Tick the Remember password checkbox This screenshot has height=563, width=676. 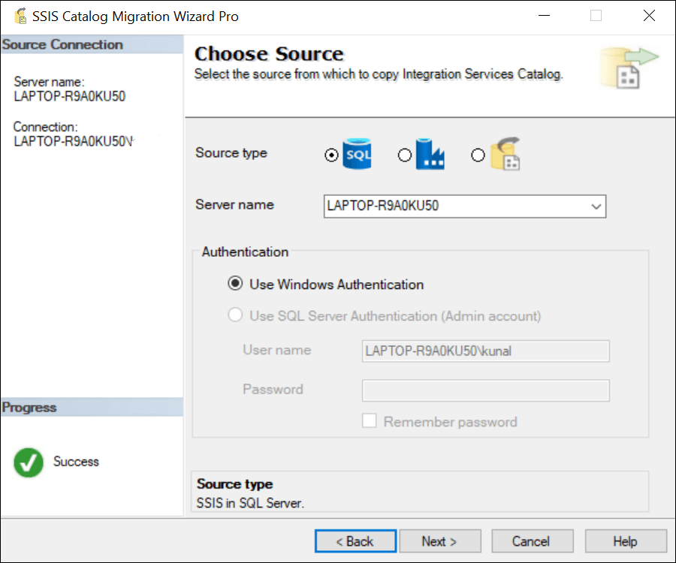[370, 421]
